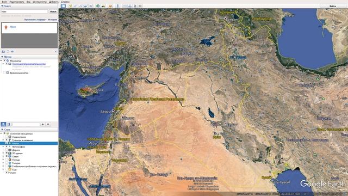348x196 pixels.
Task: Click the blank field in Places toolbar
Action: (26, 124)
